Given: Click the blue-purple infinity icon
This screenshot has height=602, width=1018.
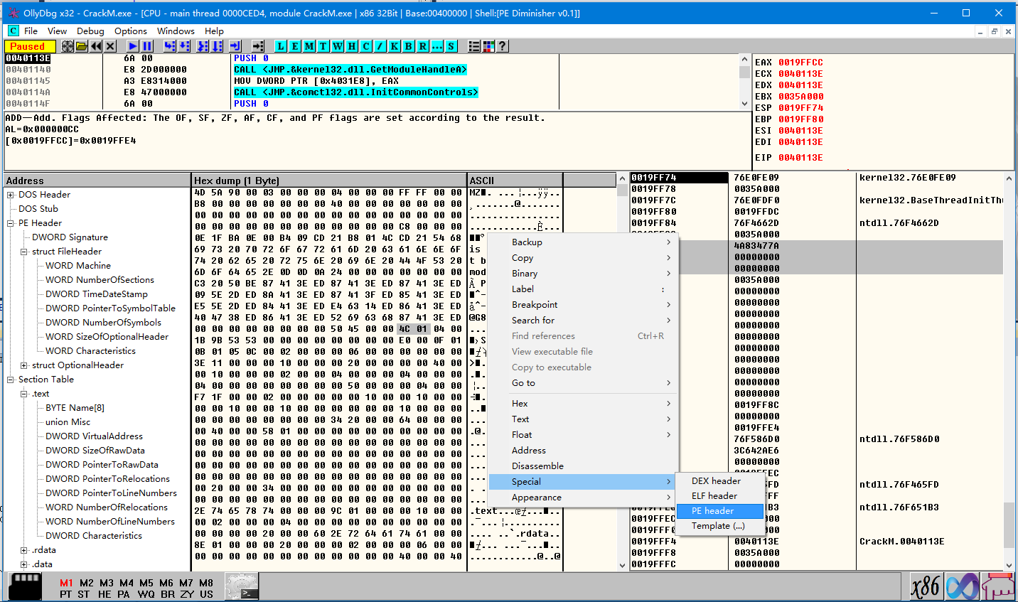Looking at the screenshot, I should (x=962, y=587).
